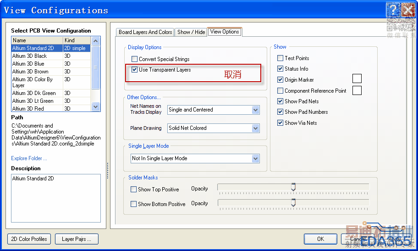Select Altium 3D Lt Green configuration
The width and height of the screenshot is (418, 251).
click(51, 100)
